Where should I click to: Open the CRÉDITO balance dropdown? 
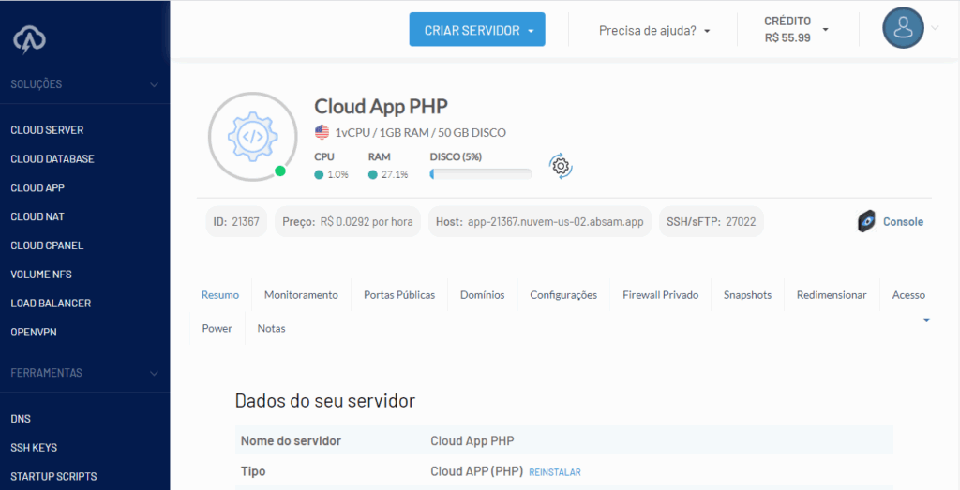(x=796, y=30)
